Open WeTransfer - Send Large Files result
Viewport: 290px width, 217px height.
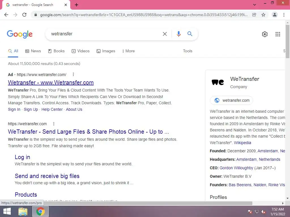(88, 132)
